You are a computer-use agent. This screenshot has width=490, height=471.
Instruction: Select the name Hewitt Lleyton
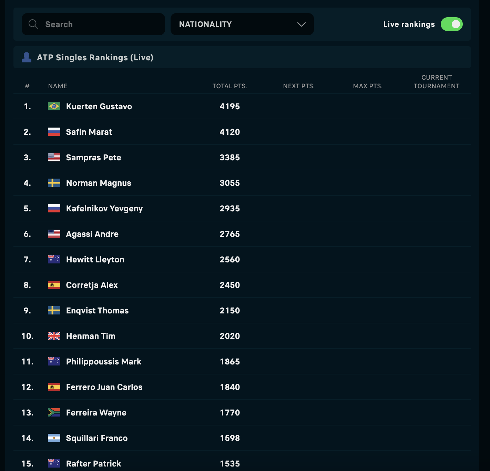pyautogui.click(x=95, y=260)
